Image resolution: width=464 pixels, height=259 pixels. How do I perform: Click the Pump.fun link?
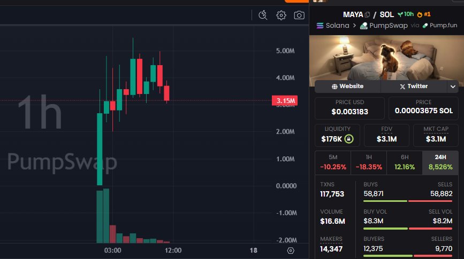443,26
